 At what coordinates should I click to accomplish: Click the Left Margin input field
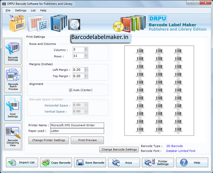(x=79, y=70)
